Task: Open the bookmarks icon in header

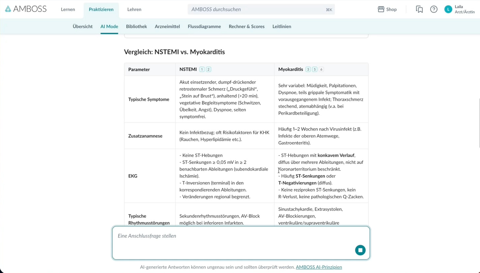Action: click(x=419, y=9)
